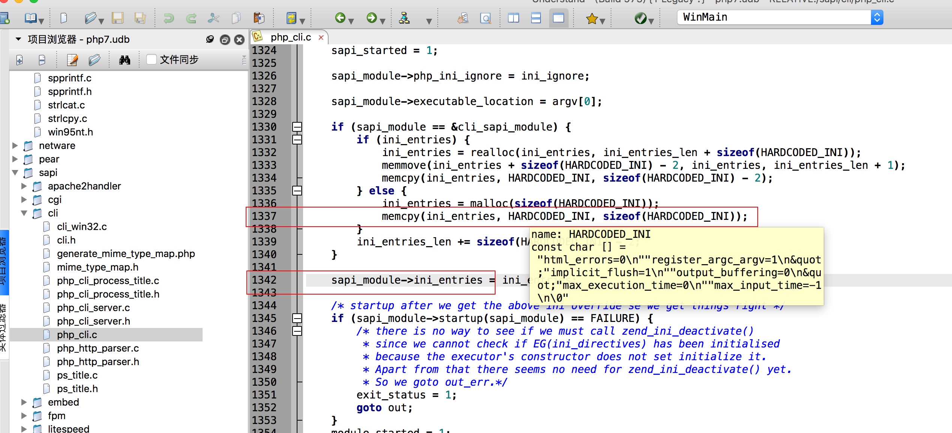This screenshot has width=952, height=433.
Task: Click the yellow star favorites icon
Action: (x=592, y=18)
